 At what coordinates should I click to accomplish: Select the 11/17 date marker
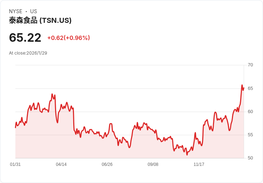pos(199,164)
